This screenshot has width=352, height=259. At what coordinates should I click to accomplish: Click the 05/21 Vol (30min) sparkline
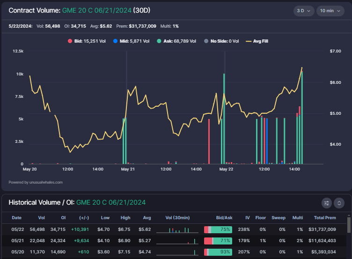click(x=177, y=241)
